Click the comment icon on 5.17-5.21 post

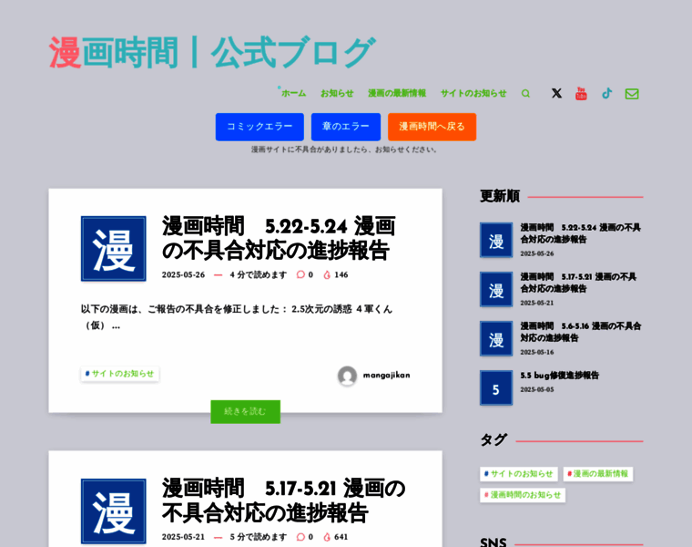point(300,537)
